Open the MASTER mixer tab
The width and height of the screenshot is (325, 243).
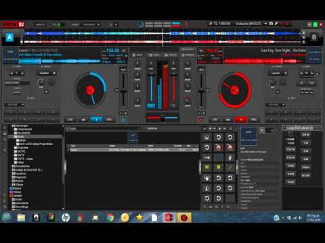coord(188,55)
